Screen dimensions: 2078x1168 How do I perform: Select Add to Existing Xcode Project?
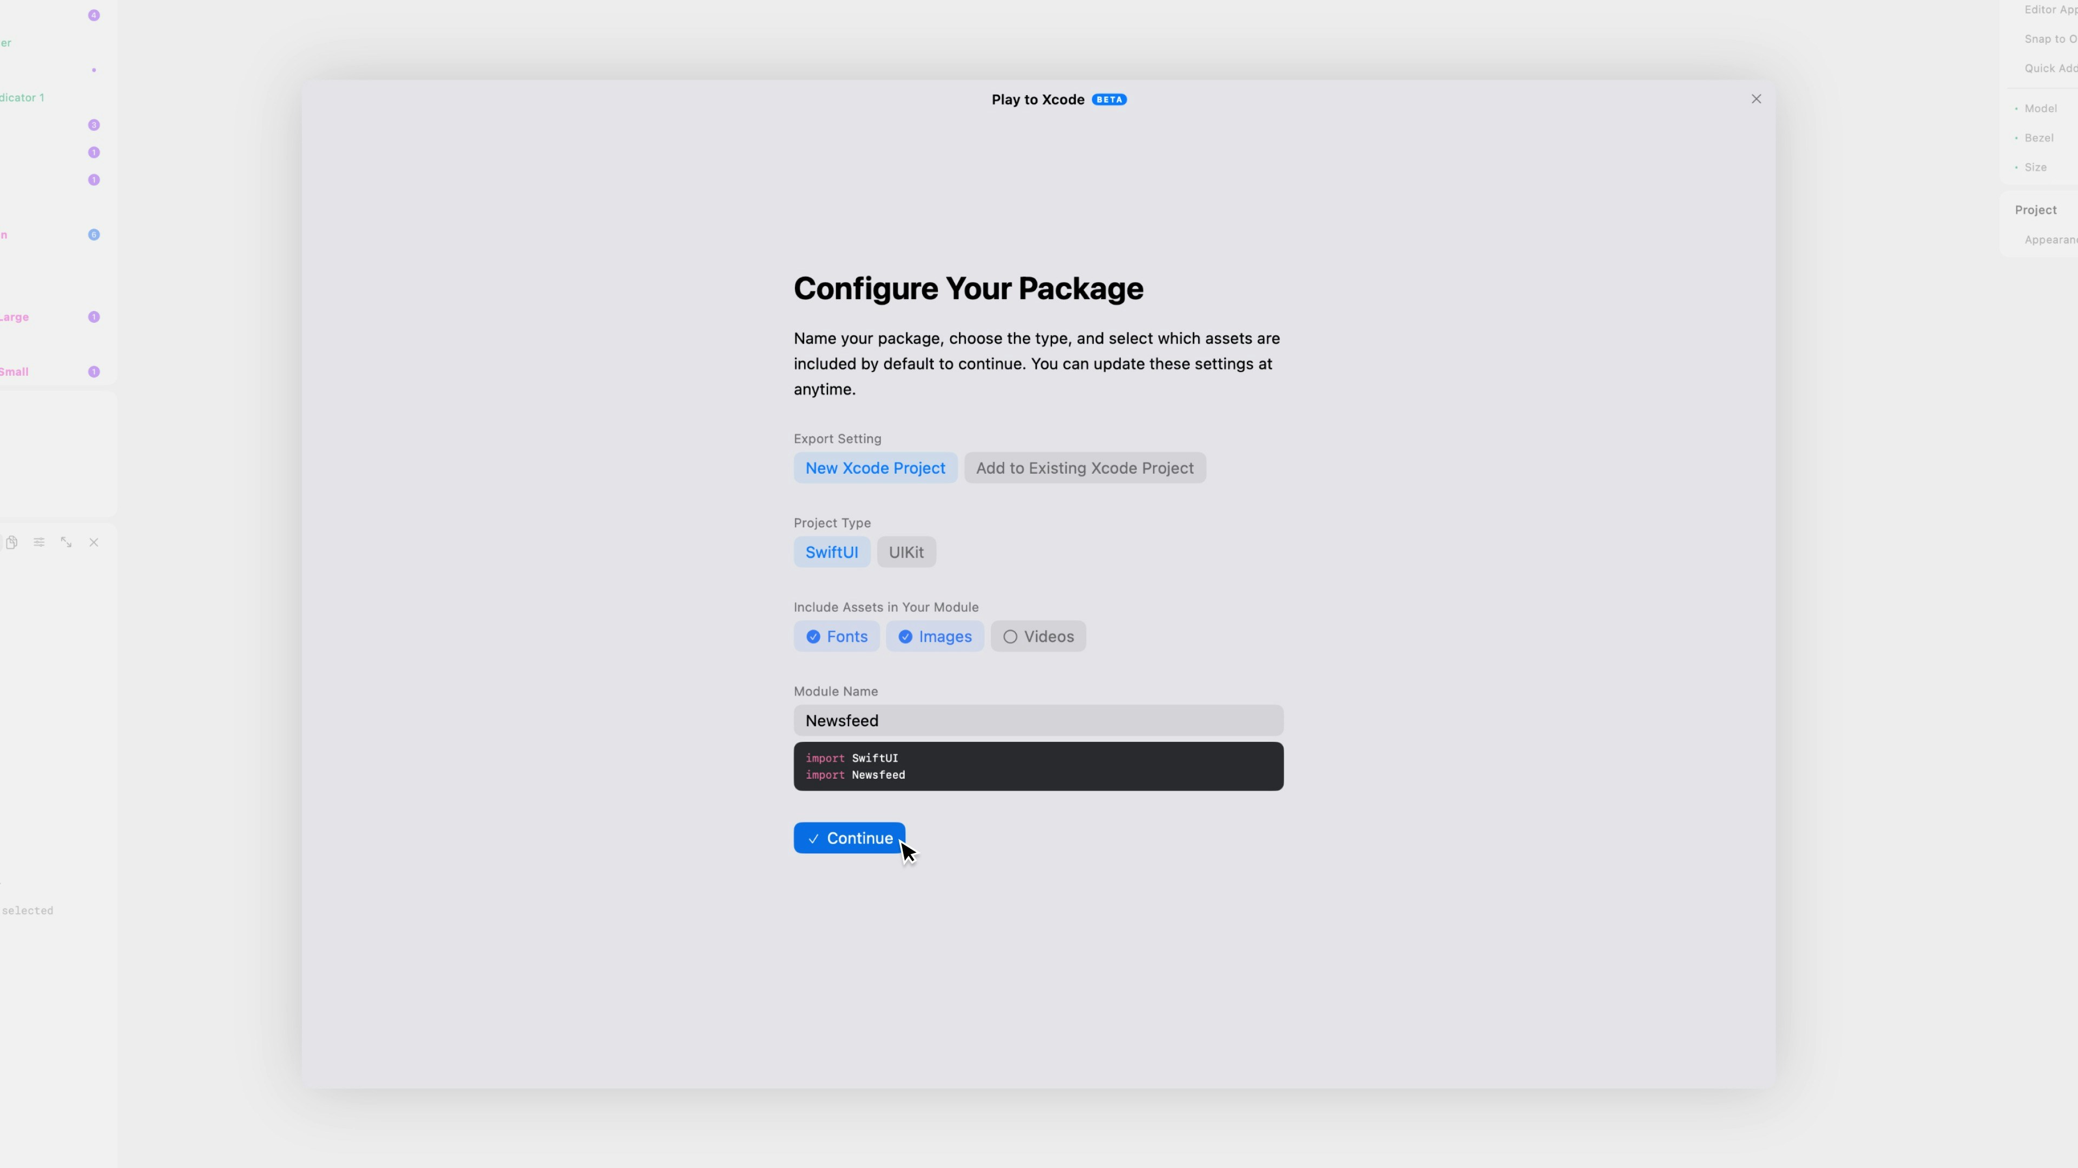click(x=1084, y=468)
